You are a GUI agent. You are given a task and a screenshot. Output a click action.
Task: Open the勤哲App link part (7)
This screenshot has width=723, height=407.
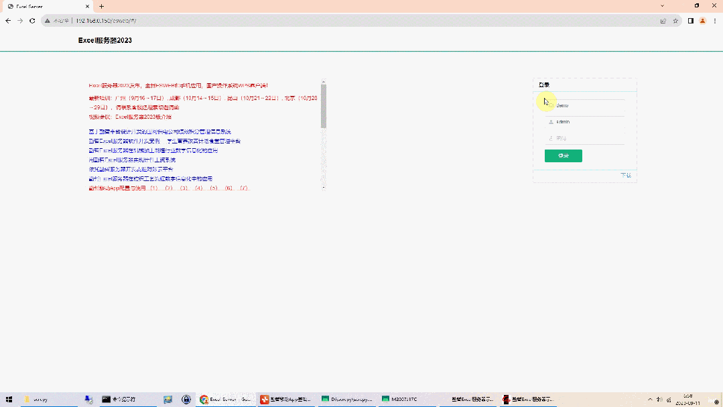tap(243, 188)
